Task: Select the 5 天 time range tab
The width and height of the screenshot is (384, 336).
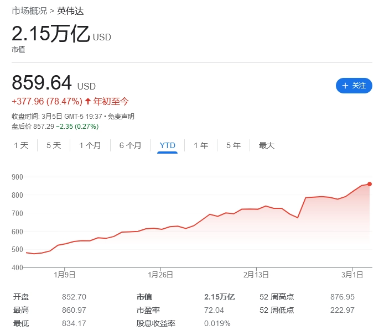Action: coord(54,145)
